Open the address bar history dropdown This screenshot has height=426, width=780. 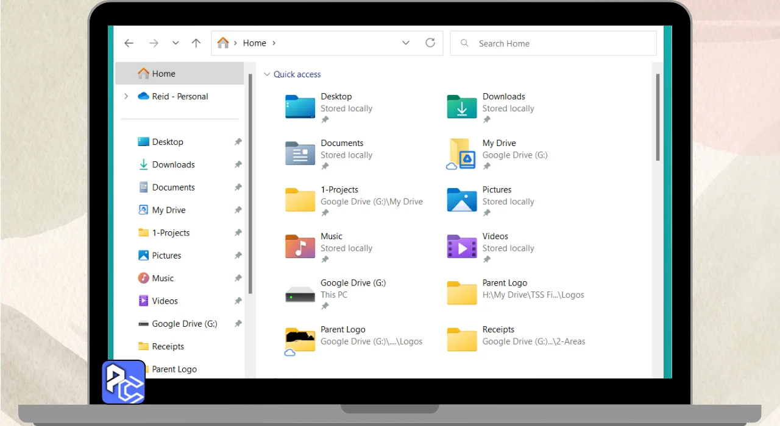click(406, 43)
